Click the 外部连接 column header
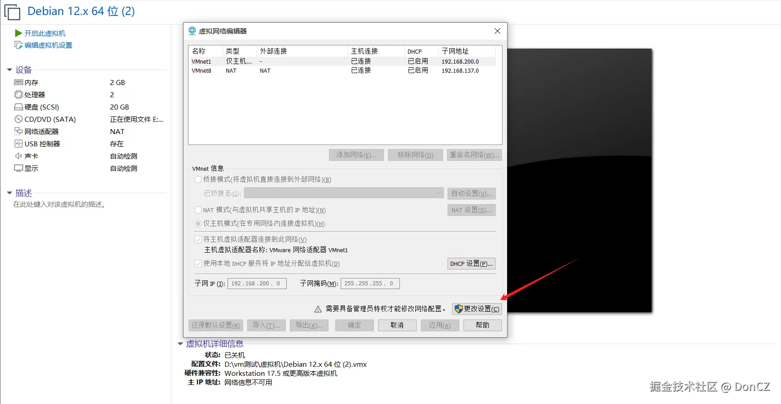 point(302,51)
